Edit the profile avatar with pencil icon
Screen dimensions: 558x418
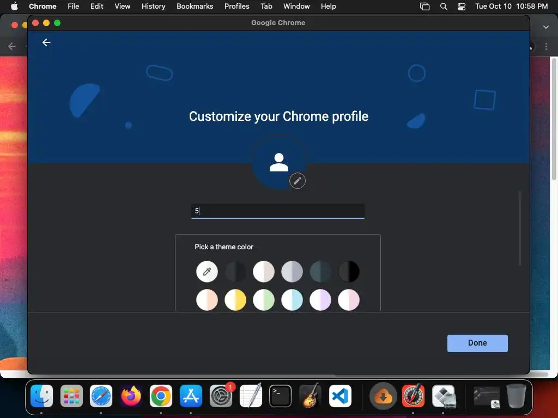point(297,181)
